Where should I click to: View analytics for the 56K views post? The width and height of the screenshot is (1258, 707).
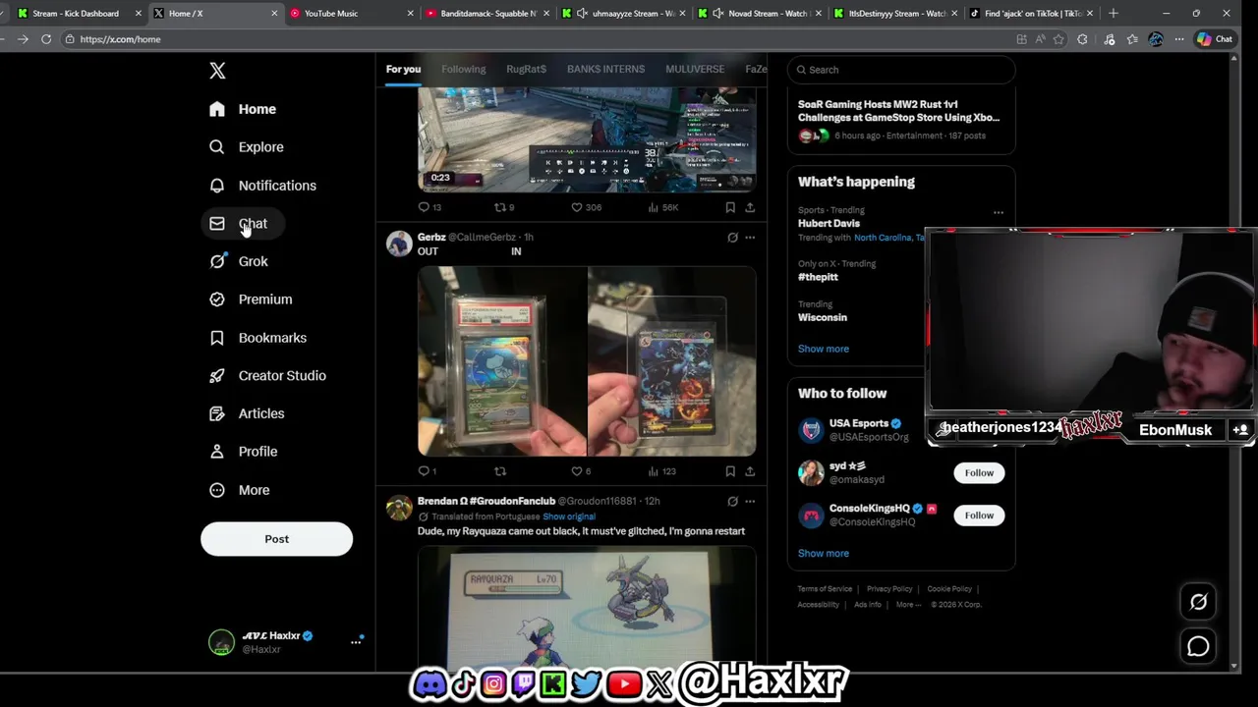663,207
